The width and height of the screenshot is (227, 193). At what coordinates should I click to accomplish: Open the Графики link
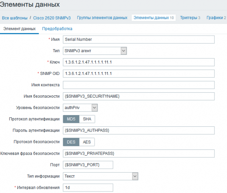[x=214, y=18]
